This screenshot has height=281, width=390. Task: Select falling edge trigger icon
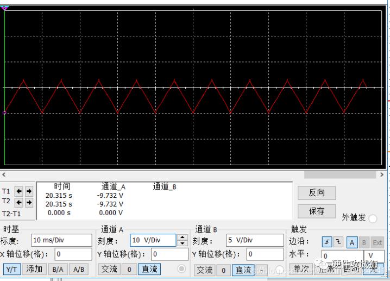pos(338,242)
